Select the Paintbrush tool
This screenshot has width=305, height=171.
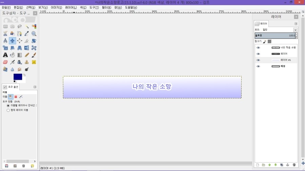(34, 55)
